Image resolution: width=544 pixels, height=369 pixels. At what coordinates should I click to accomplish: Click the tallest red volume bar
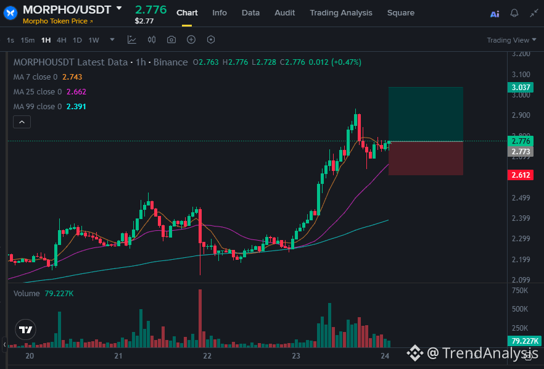[x=200, y=318]
